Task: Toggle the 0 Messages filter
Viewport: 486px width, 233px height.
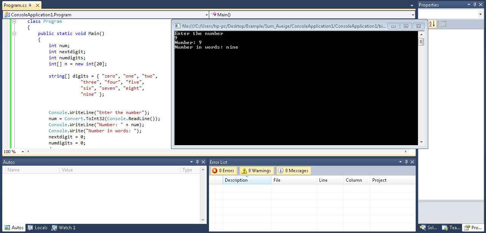Action: coord(293,171)
